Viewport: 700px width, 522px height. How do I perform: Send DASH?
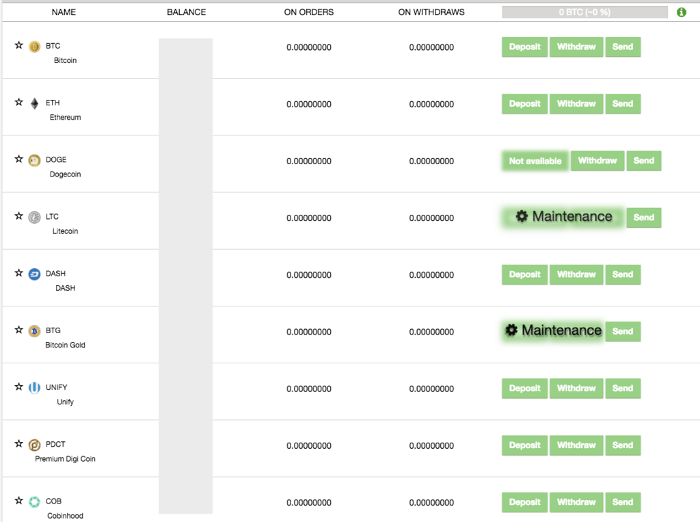[x=623, y=274]
